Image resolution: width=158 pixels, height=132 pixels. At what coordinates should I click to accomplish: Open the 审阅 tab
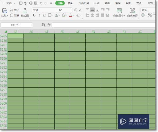(118, 3)
